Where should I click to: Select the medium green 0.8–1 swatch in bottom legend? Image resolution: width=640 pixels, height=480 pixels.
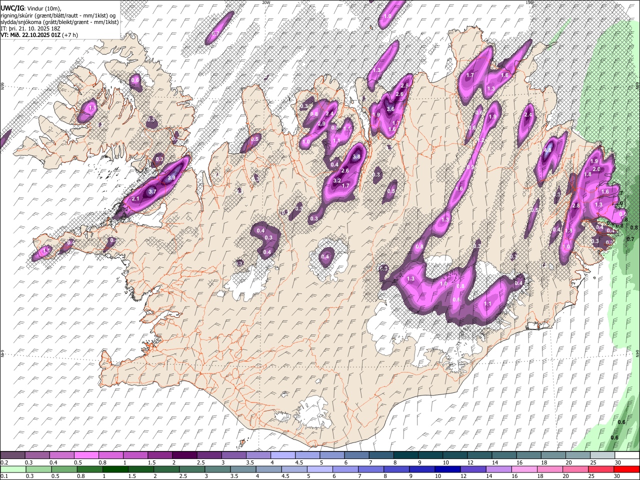click(89, 469)
